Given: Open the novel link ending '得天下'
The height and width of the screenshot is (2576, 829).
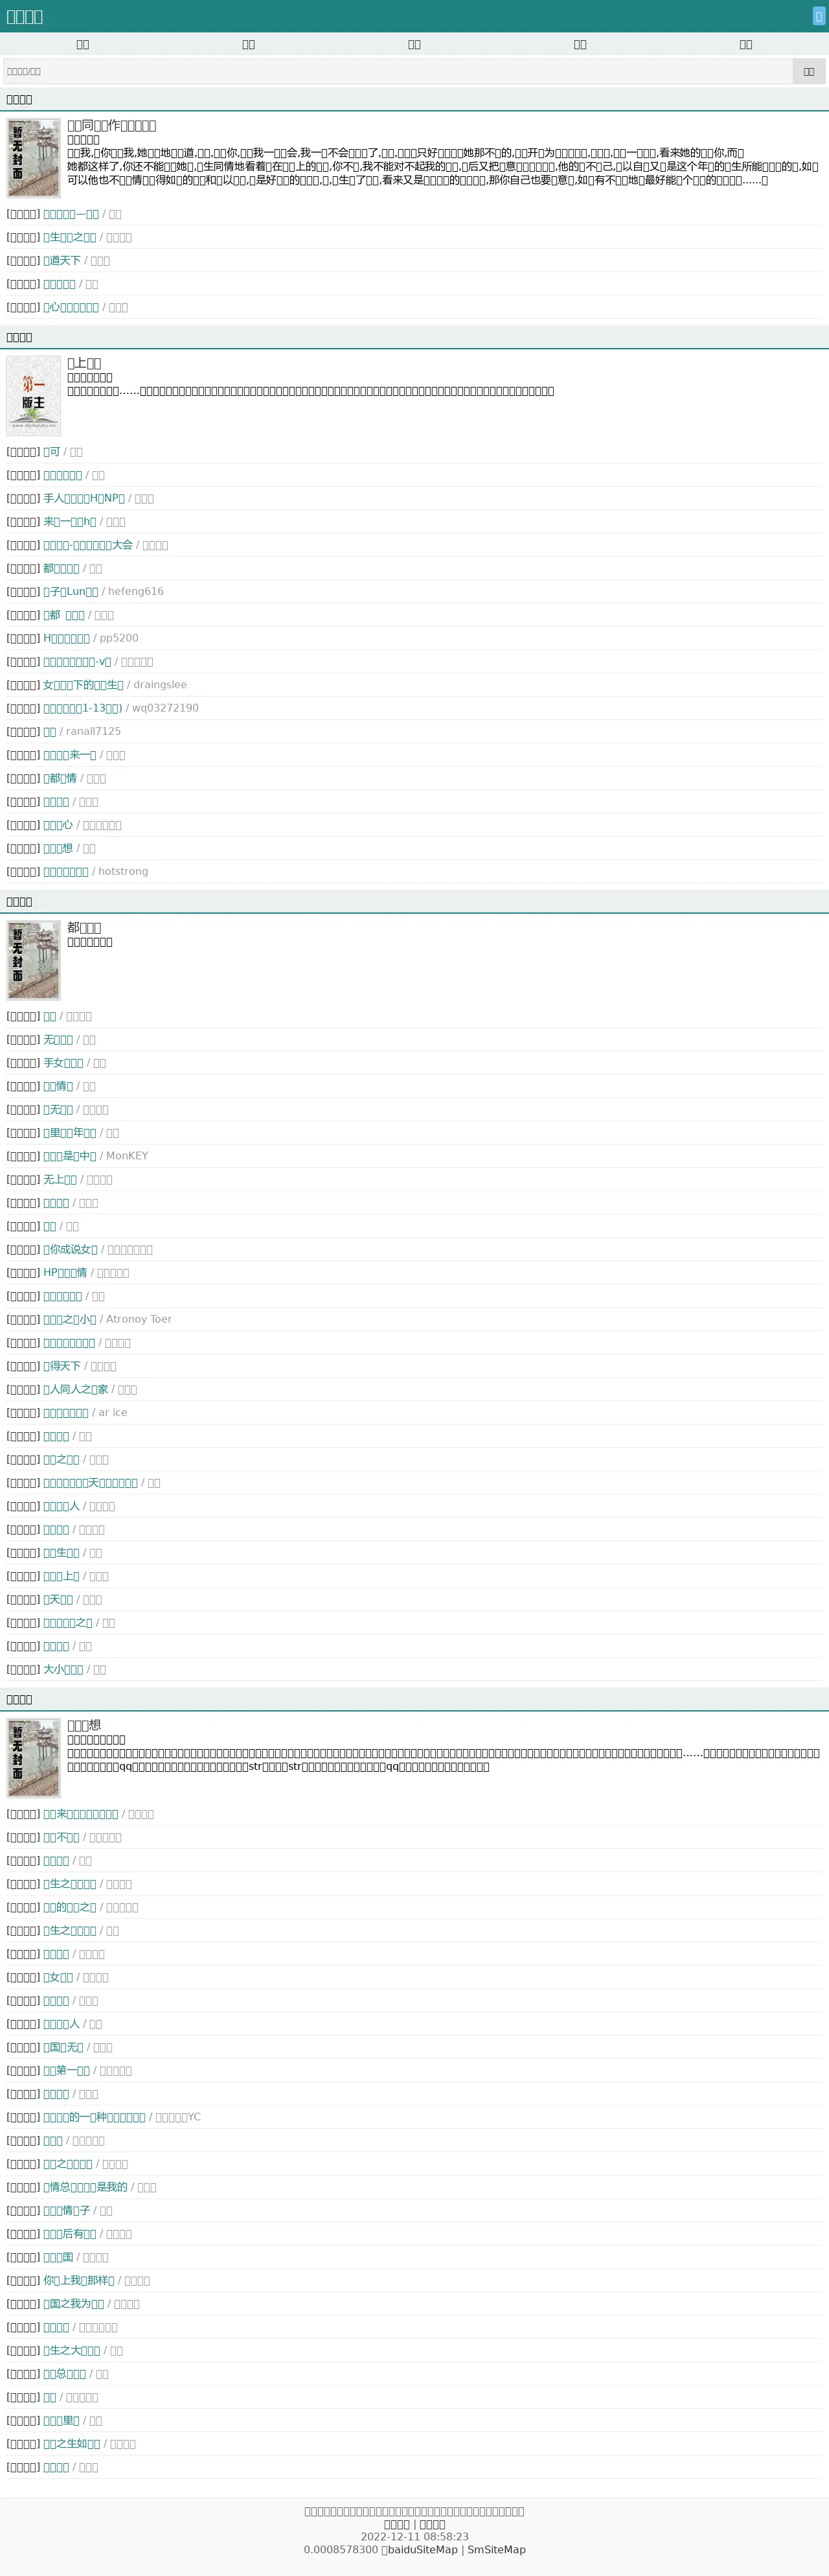Looking at the screenshot, I should 62,1366.
